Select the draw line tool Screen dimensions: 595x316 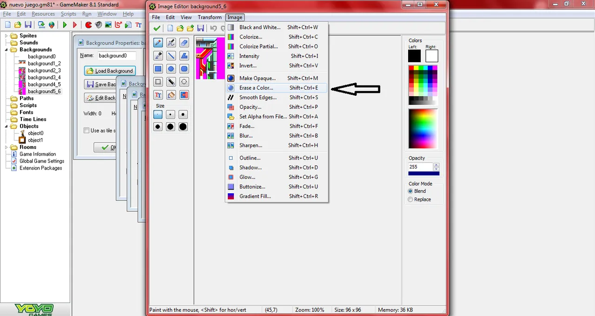click(171, 56)
